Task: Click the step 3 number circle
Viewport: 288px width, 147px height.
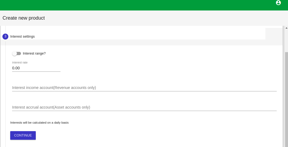Action: pos(5,37)
